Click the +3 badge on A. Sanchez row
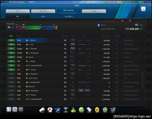 pyautogui.click(x=73, y=74)
